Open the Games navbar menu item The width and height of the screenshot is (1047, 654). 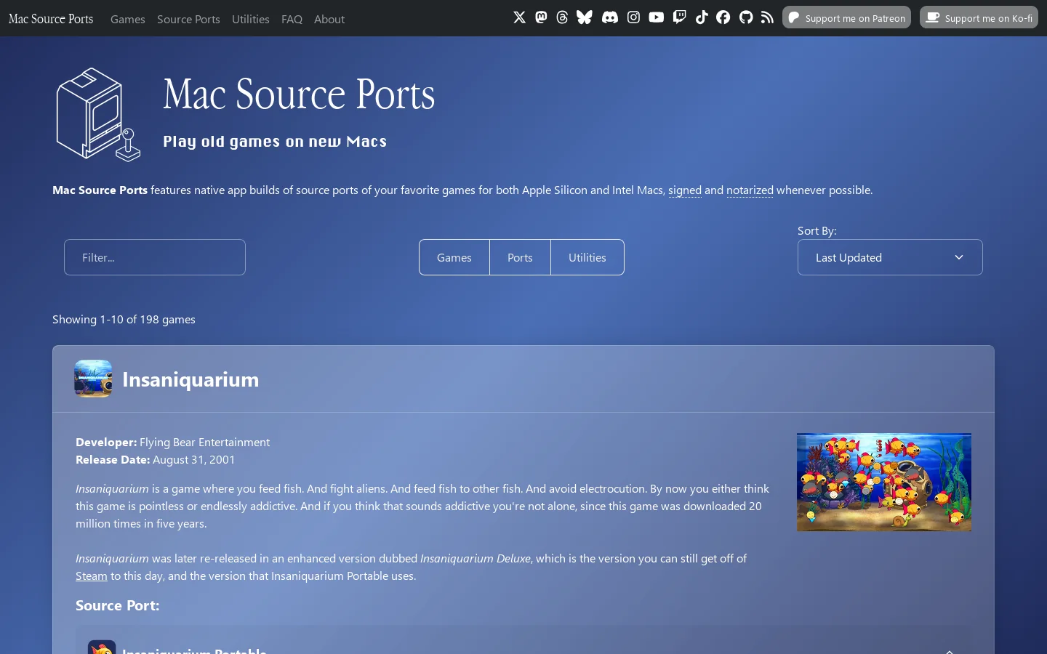click(128, 19)
